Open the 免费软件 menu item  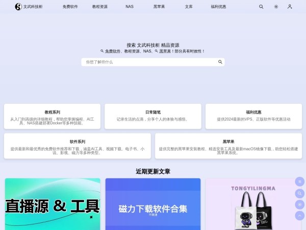(70, 7)
